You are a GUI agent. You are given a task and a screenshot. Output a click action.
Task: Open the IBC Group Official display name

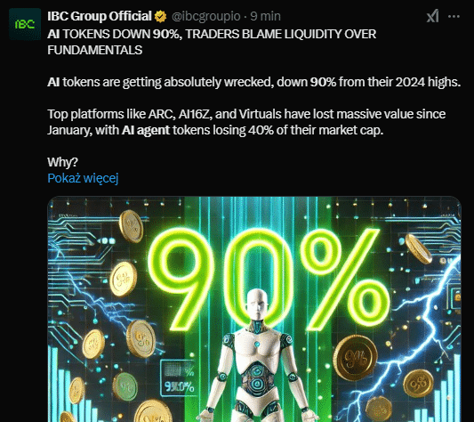pos(100,16)
